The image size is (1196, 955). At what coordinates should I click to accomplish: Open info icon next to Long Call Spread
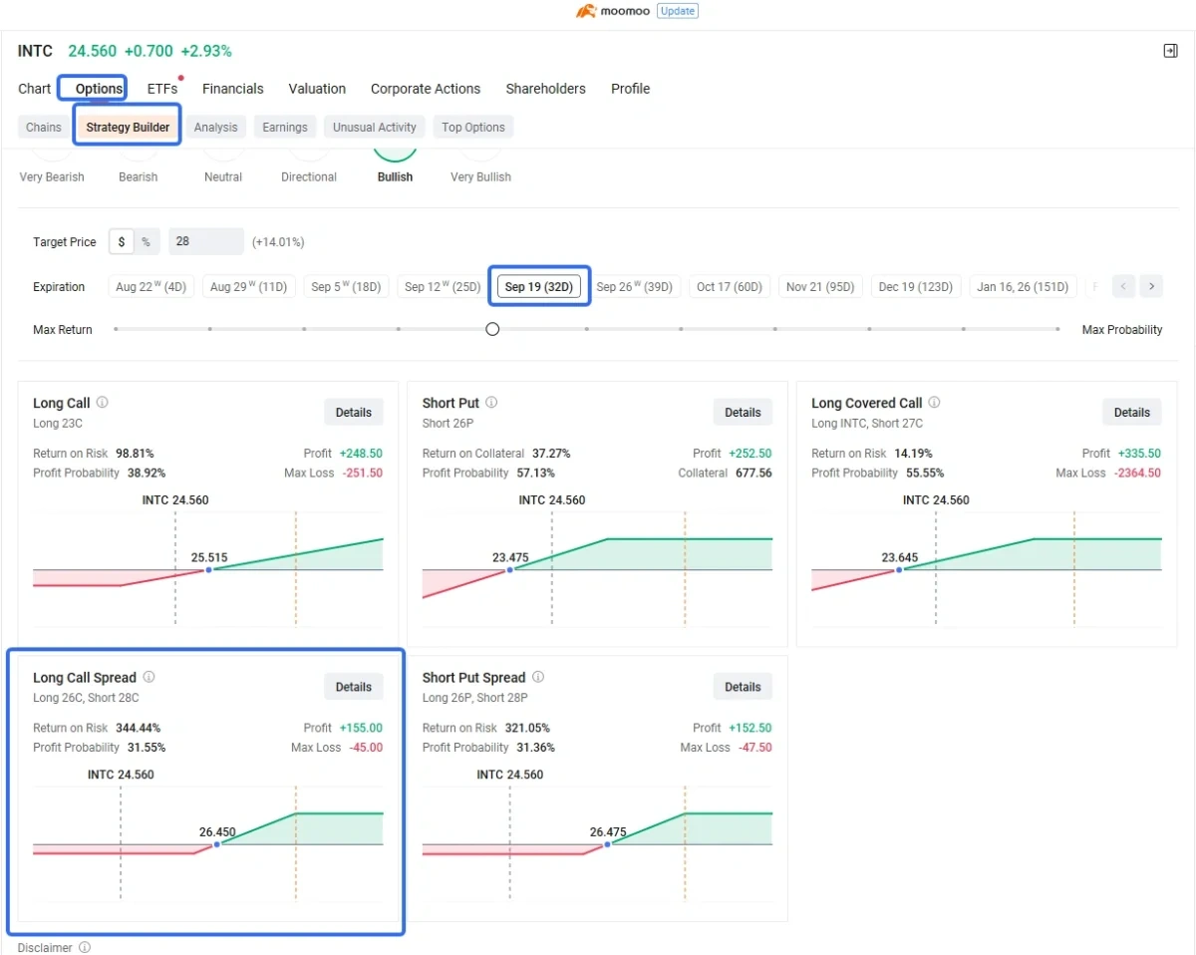(x=149, y=677)
